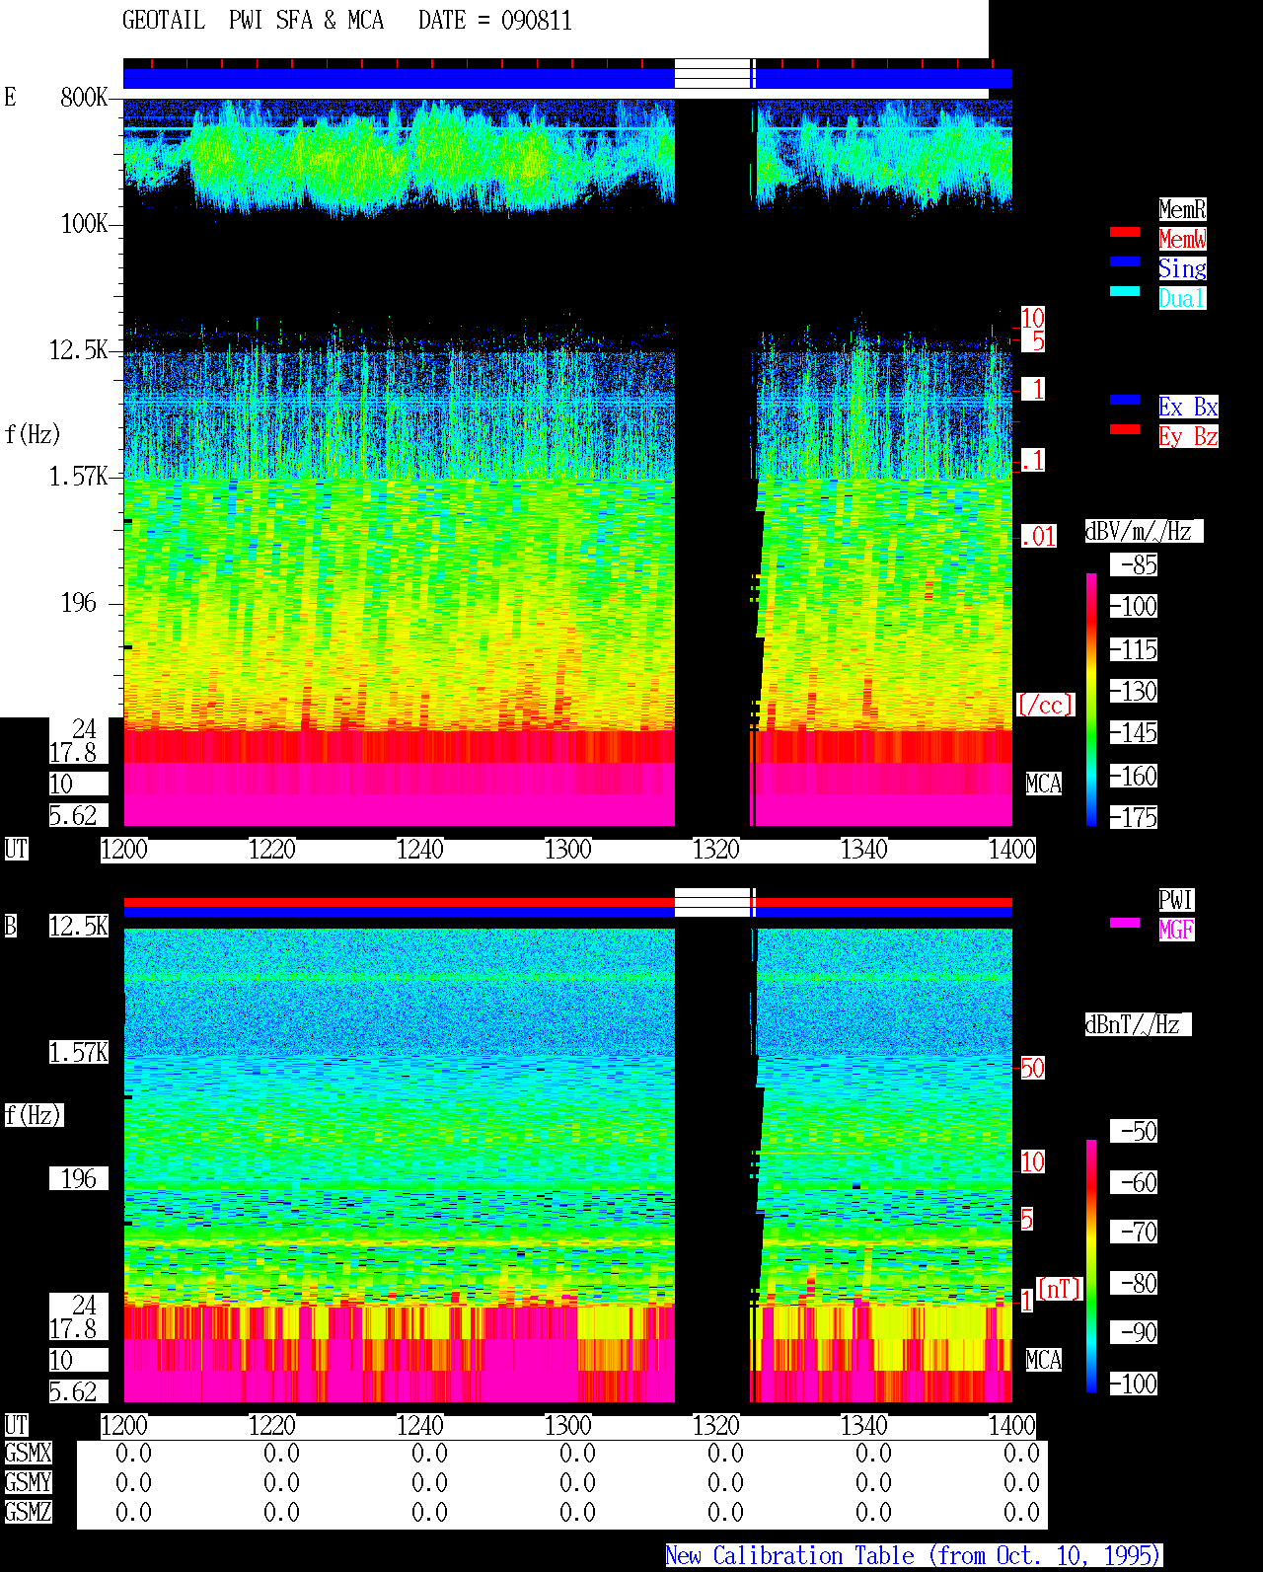1263x1572 pixels.
Task: Click the [/cc] density unit label
Action: (1045, 705)
